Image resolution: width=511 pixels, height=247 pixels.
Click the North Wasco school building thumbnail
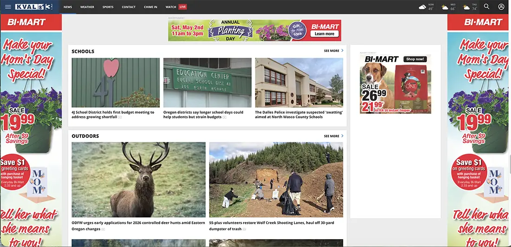299,83
